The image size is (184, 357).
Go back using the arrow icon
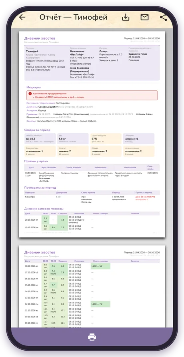click(x=22, y=17)
